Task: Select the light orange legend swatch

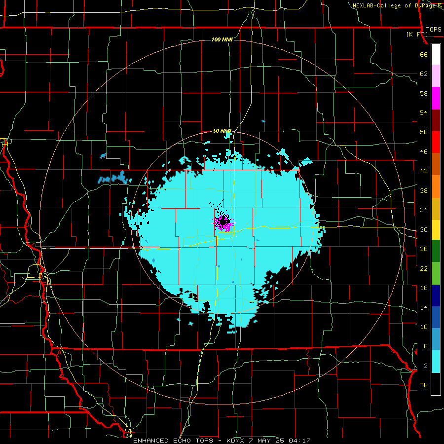Action: [x=436, y=186]
